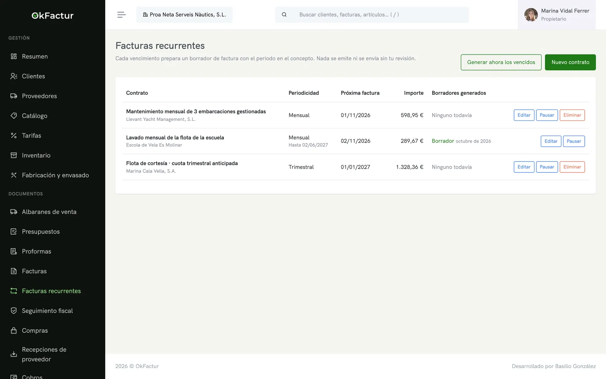Eliminate the Mantenimiento mensual contract
This screenshot has width=606, height=379.
[x=572, y=115]
